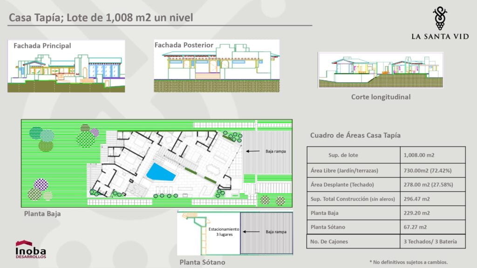Click the '278.00 m2 (27.58%)' value
This screenshot has width=477, height=268.
coord(429,184)
